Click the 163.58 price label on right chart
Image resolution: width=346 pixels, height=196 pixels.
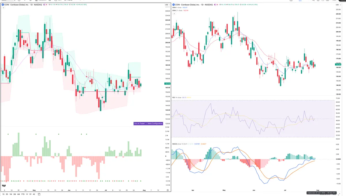(338, 64)
